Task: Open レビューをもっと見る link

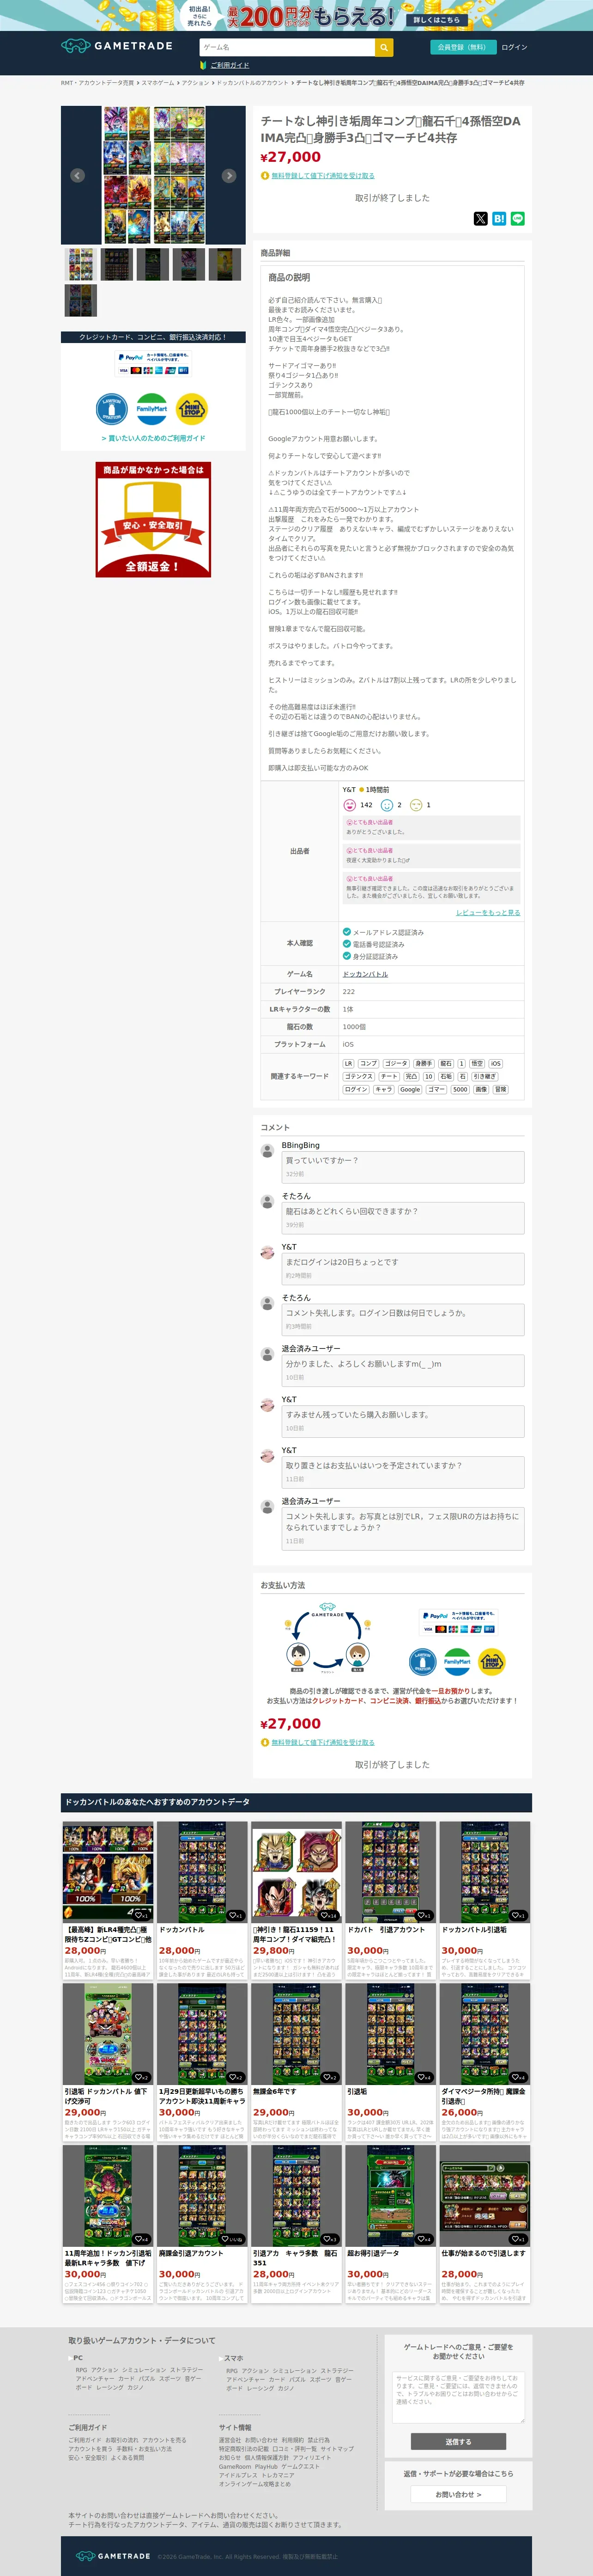Action: 488,912
